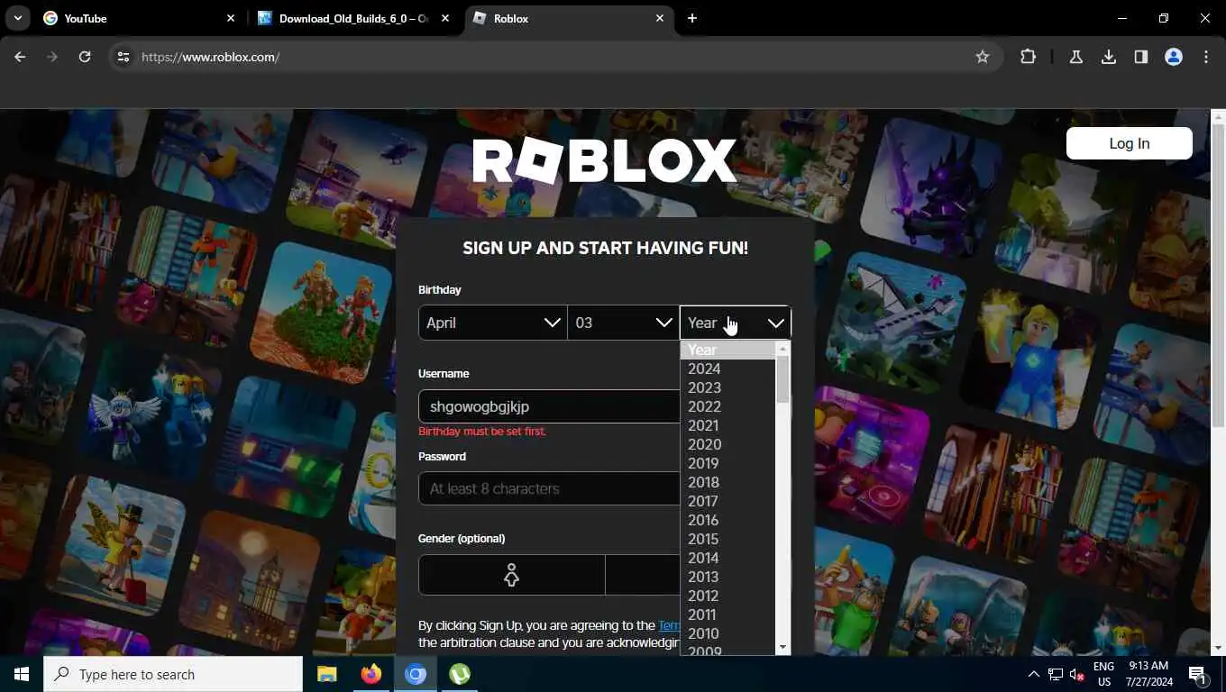Focus the Username input field

pyautogui.click(x=549, y=406)
